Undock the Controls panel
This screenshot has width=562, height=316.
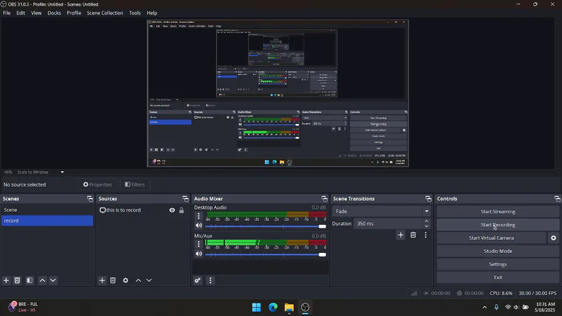[558, 199]
